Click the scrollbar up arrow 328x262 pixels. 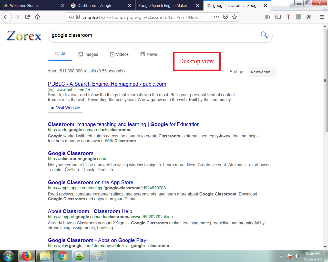point(325,26)
